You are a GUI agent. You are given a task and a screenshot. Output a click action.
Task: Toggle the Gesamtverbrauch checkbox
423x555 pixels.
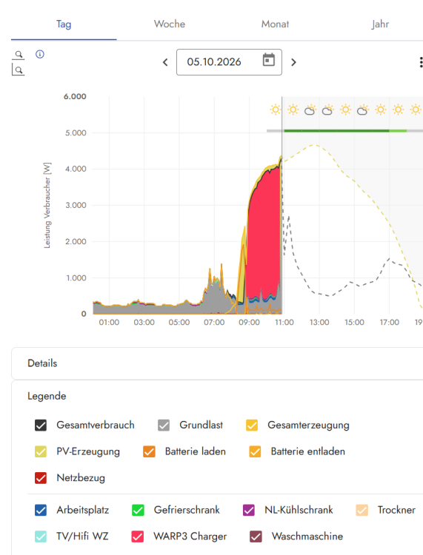tap(41, 425)
